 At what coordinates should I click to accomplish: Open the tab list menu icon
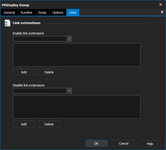click(162, 12)
